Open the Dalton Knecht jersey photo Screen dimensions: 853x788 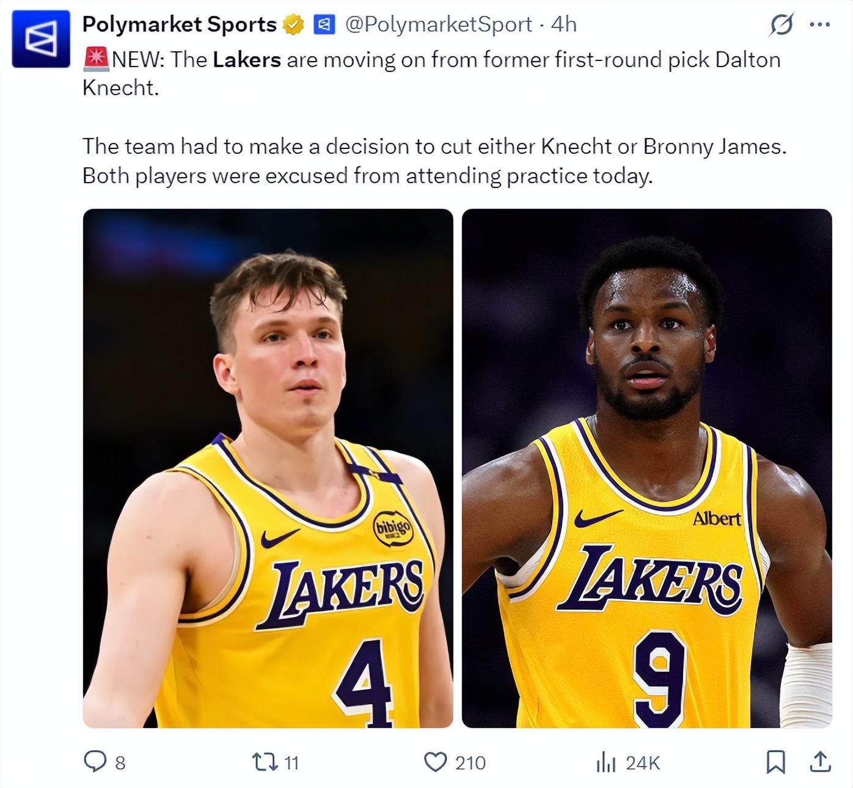click(268, 469)
